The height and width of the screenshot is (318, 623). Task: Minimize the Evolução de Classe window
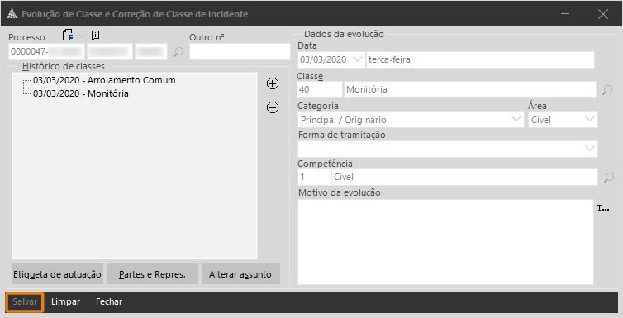(x=565, y=14)
